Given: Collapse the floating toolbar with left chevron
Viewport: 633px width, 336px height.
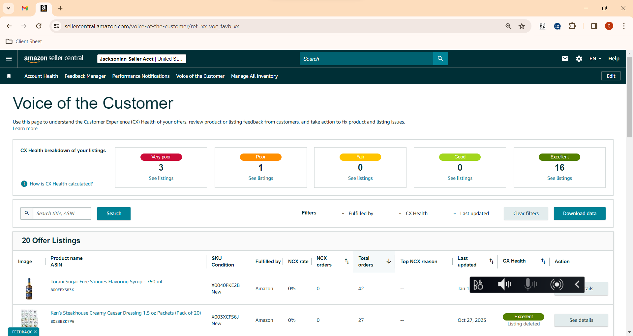Looking at the screenshot, I should click(577, 284).
